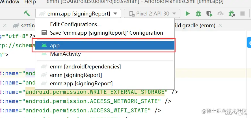The width and height of the screenshot is (251, 118).
Task: Click WRITE_EXTERNAL_STORAGE permission text in editor
Action: pyautogui.click(x=95, y=92)
